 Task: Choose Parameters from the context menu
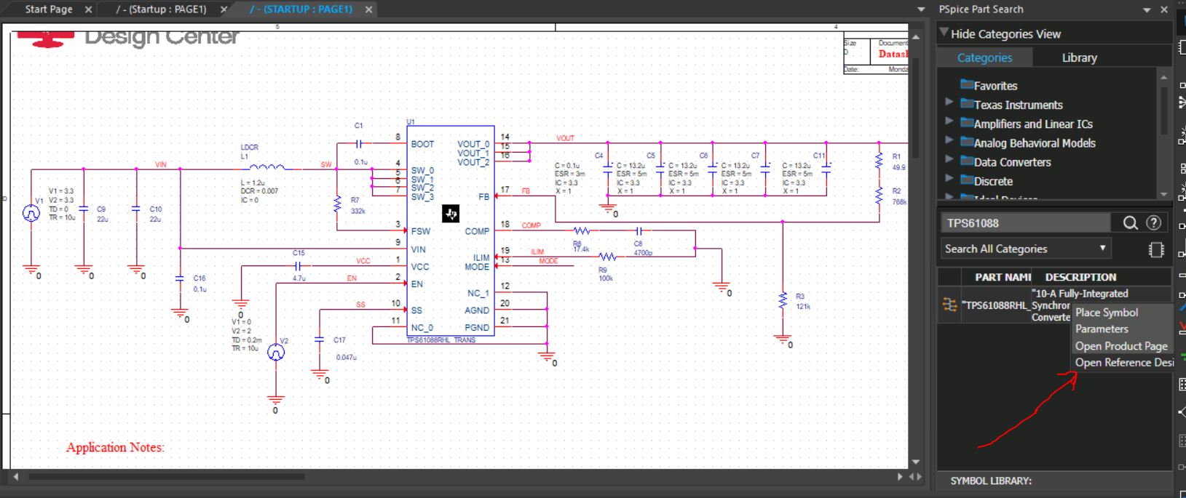[x=1102, y=329]
